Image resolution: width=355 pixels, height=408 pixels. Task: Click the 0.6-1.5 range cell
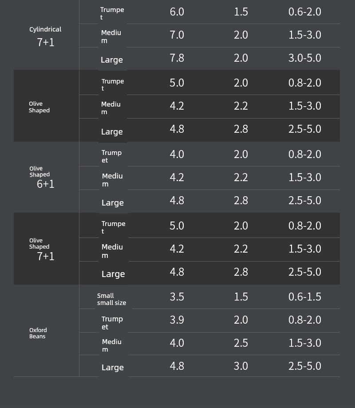305,297
